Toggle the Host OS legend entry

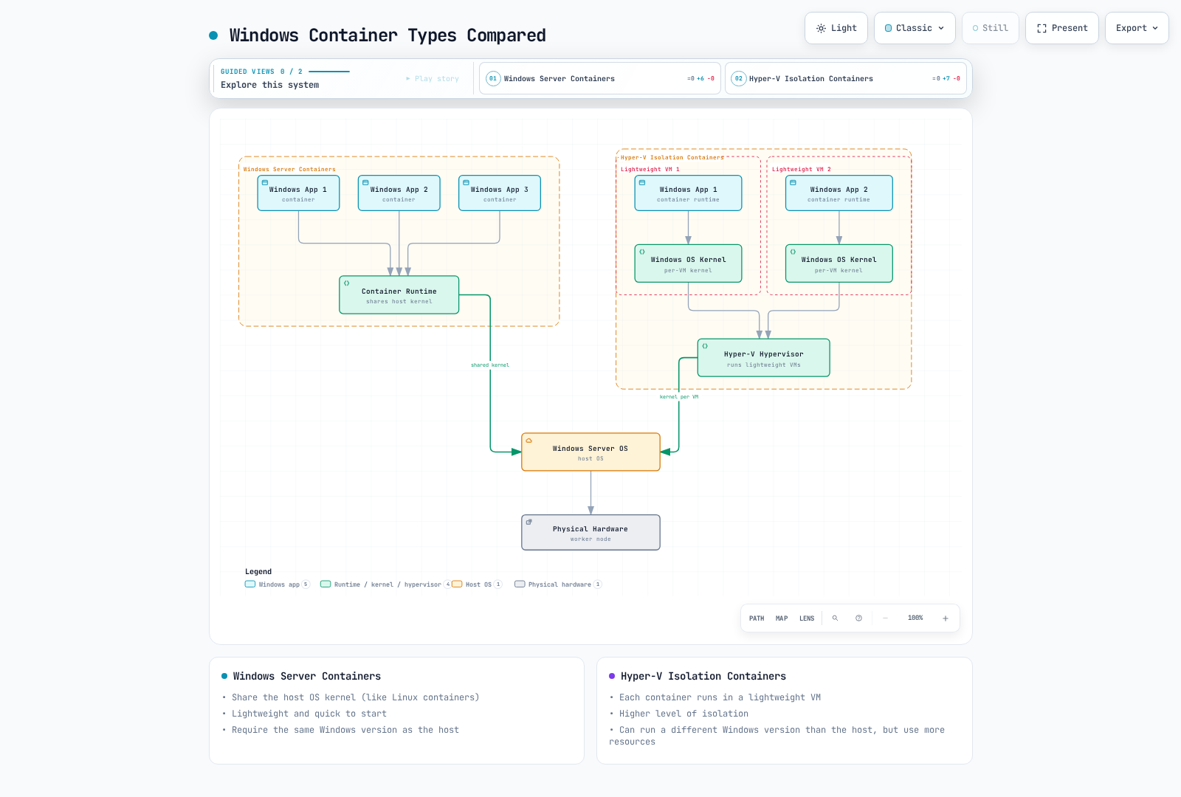coord(477,584)
